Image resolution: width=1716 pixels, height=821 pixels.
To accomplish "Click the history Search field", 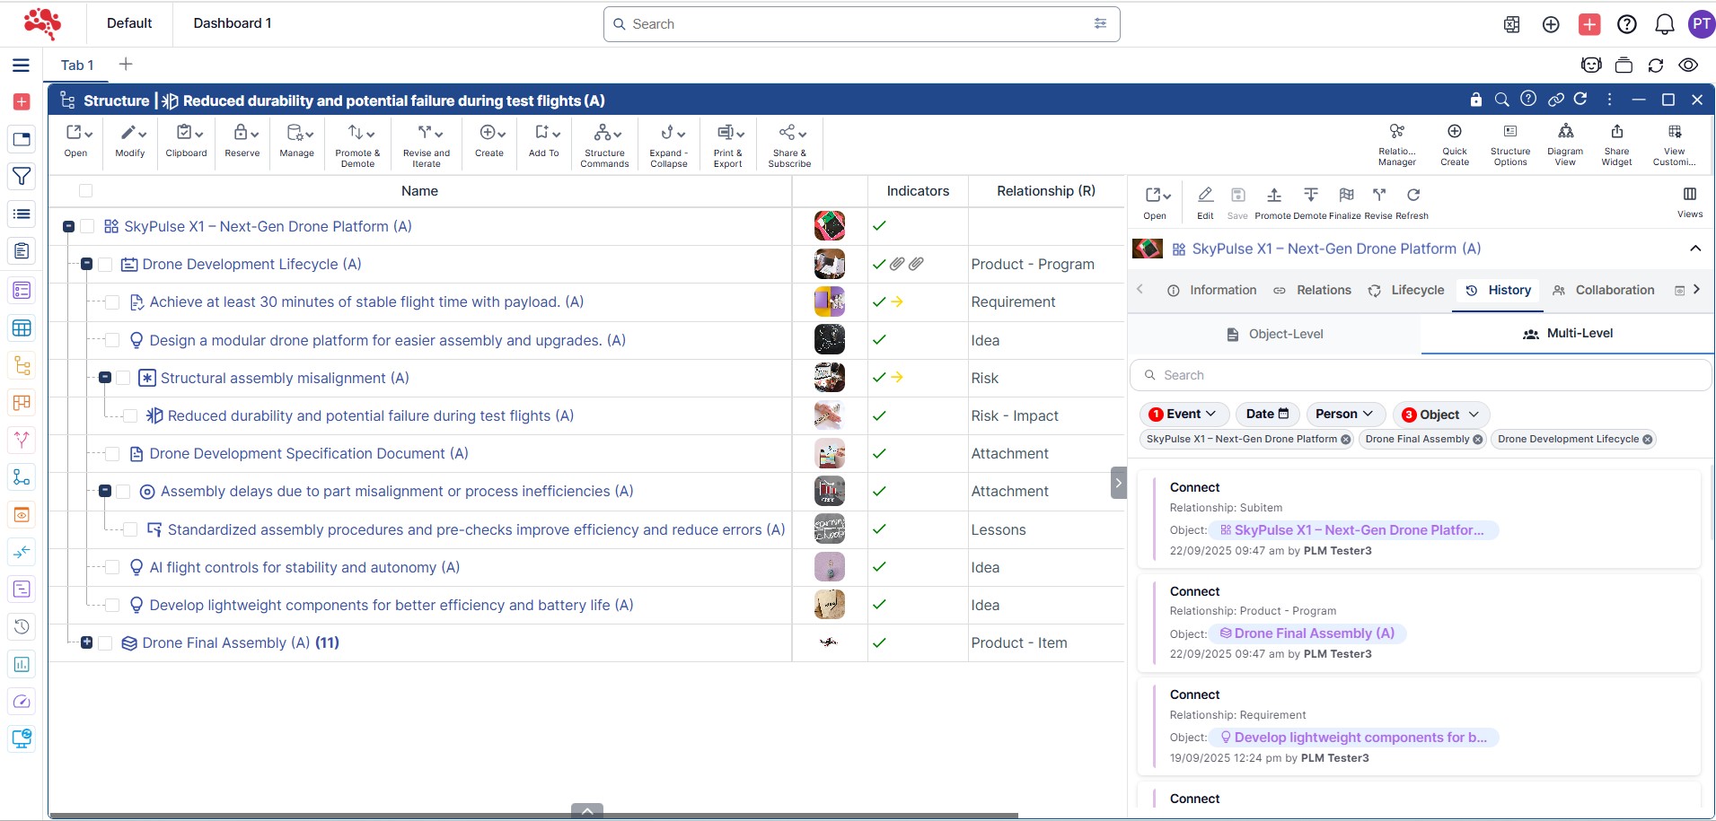I will (1419, 375).
